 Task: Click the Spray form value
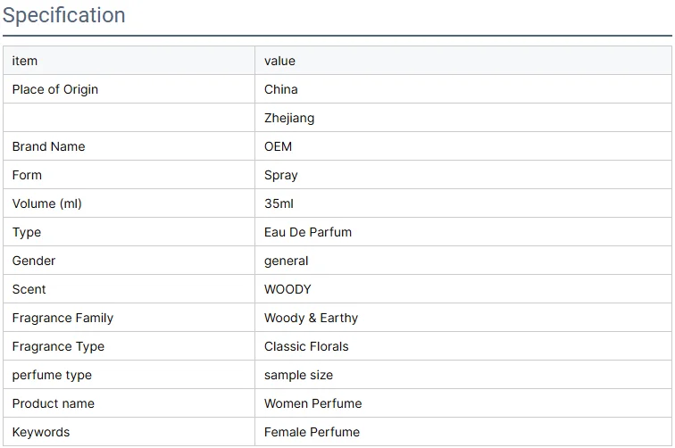click(281, 175)
